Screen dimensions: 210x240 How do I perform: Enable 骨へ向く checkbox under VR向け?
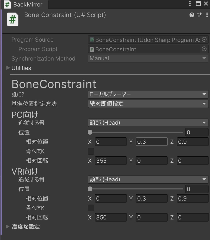click(x=91, y=208)
